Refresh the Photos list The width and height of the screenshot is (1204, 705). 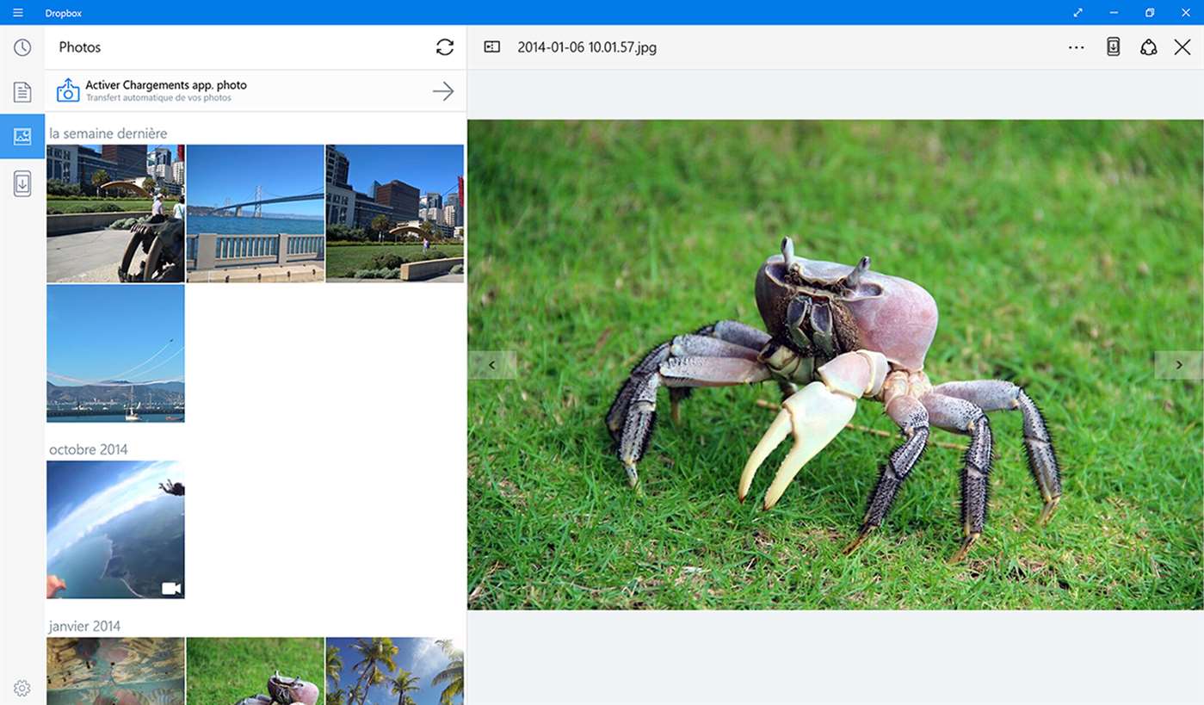[444, 47]
